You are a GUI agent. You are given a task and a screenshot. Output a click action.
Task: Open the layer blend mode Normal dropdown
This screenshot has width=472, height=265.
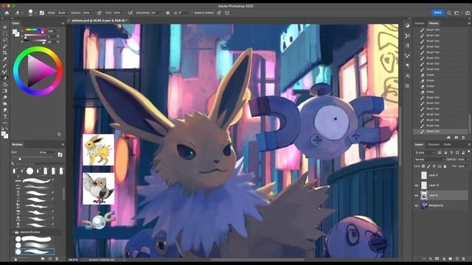[x=429, y=159]
